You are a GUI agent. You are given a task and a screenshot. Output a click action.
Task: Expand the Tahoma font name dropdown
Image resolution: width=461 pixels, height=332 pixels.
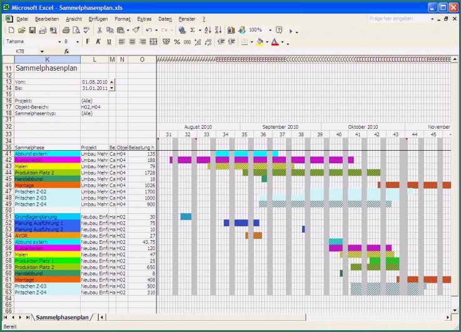coord(60,42)
